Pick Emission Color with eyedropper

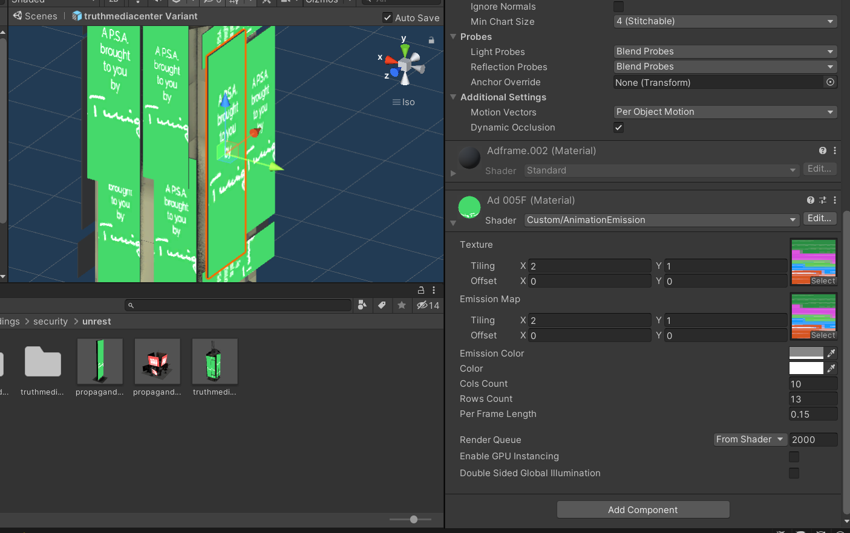(831, 353)
